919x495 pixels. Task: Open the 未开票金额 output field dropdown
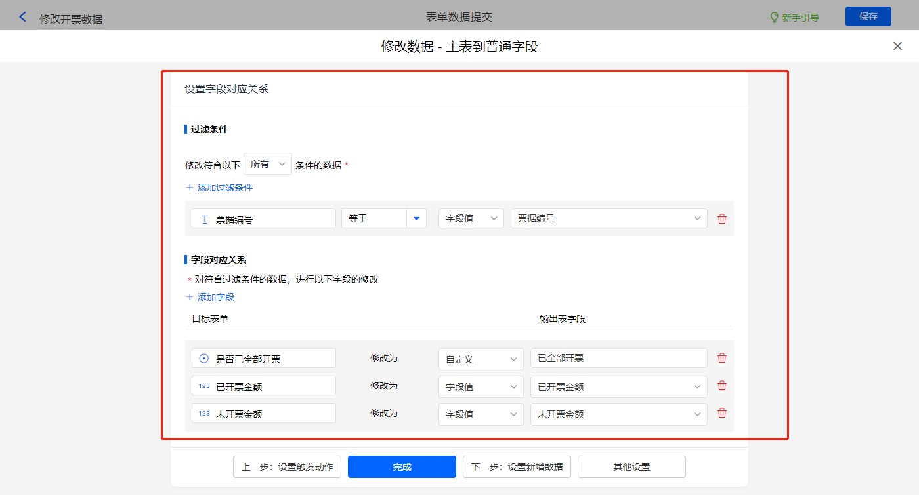(x=618, y=414)
